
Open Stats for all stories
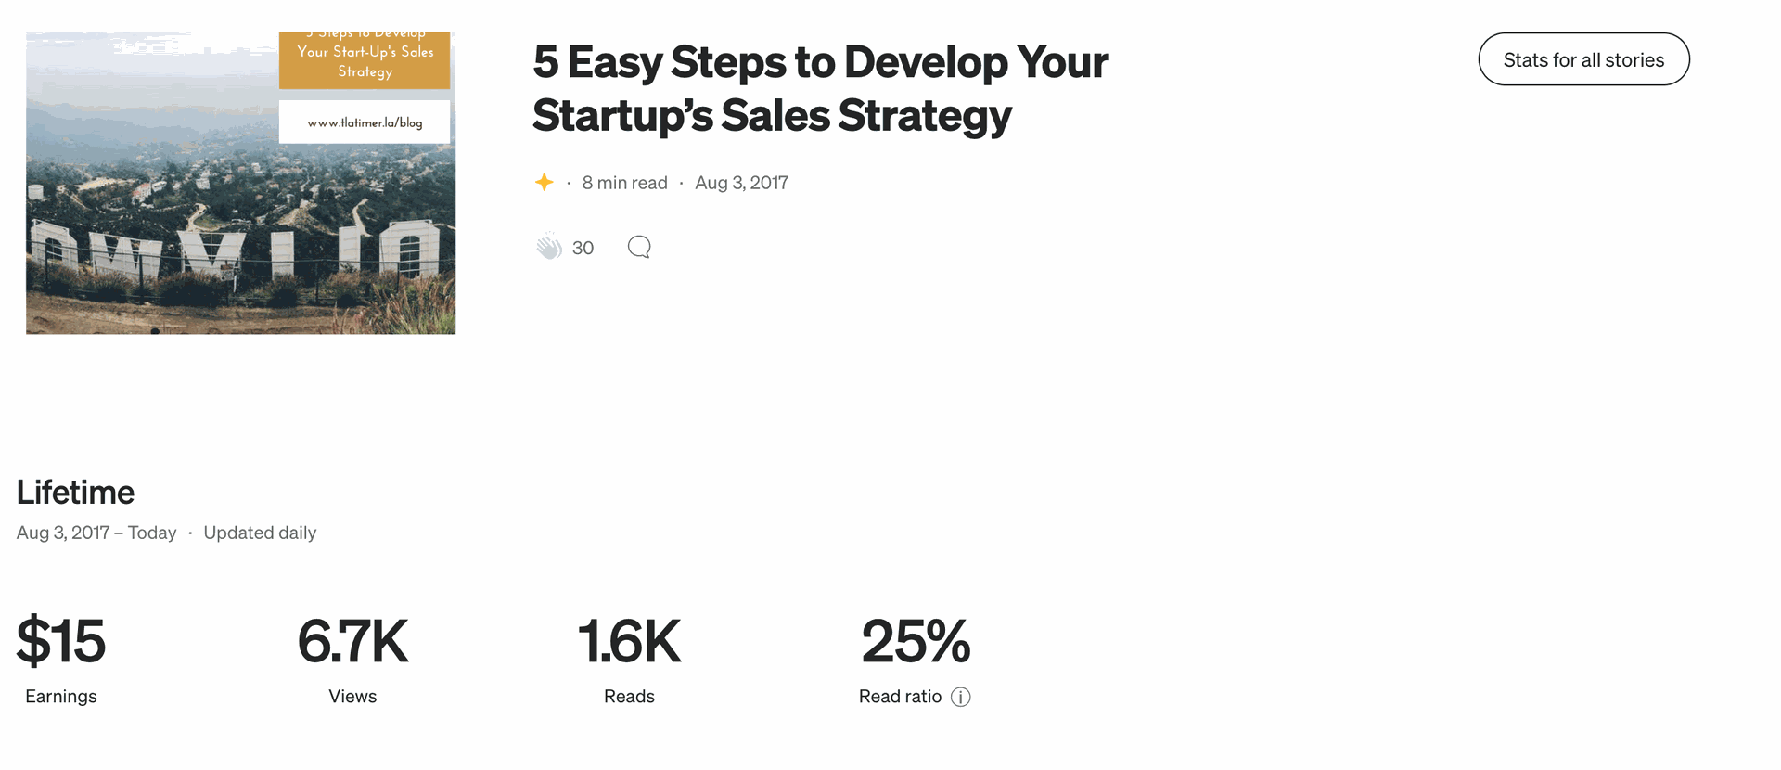(x=1583, y=59)
